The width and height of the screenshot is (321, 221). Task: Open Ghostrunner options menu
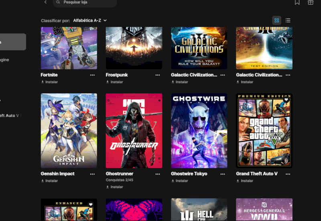point(157,174)
